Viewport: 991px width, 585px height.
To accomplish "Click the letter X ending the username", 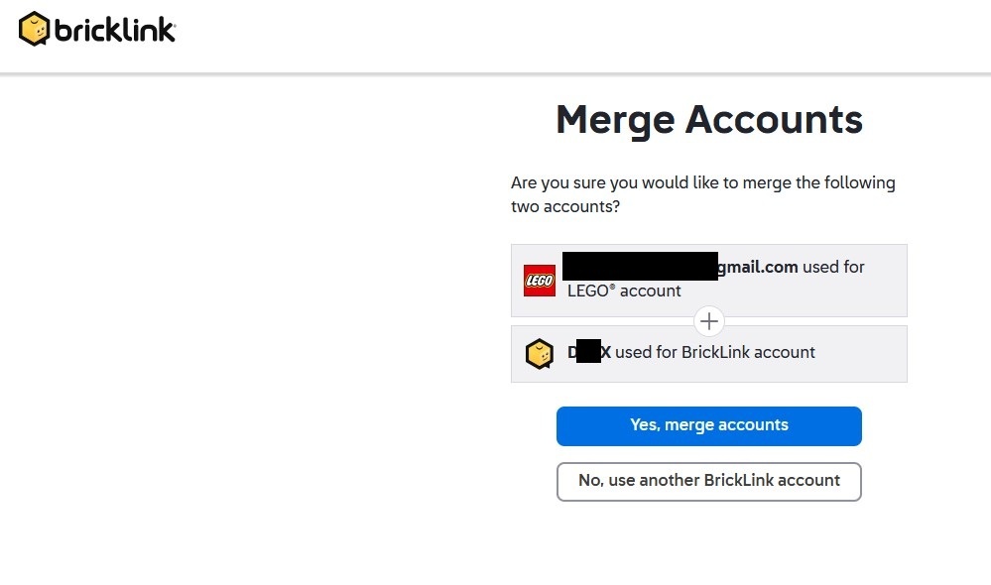I will click(606, 352).
